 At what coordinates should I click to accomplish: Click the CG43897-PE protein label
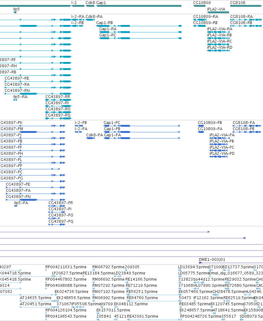18,184
